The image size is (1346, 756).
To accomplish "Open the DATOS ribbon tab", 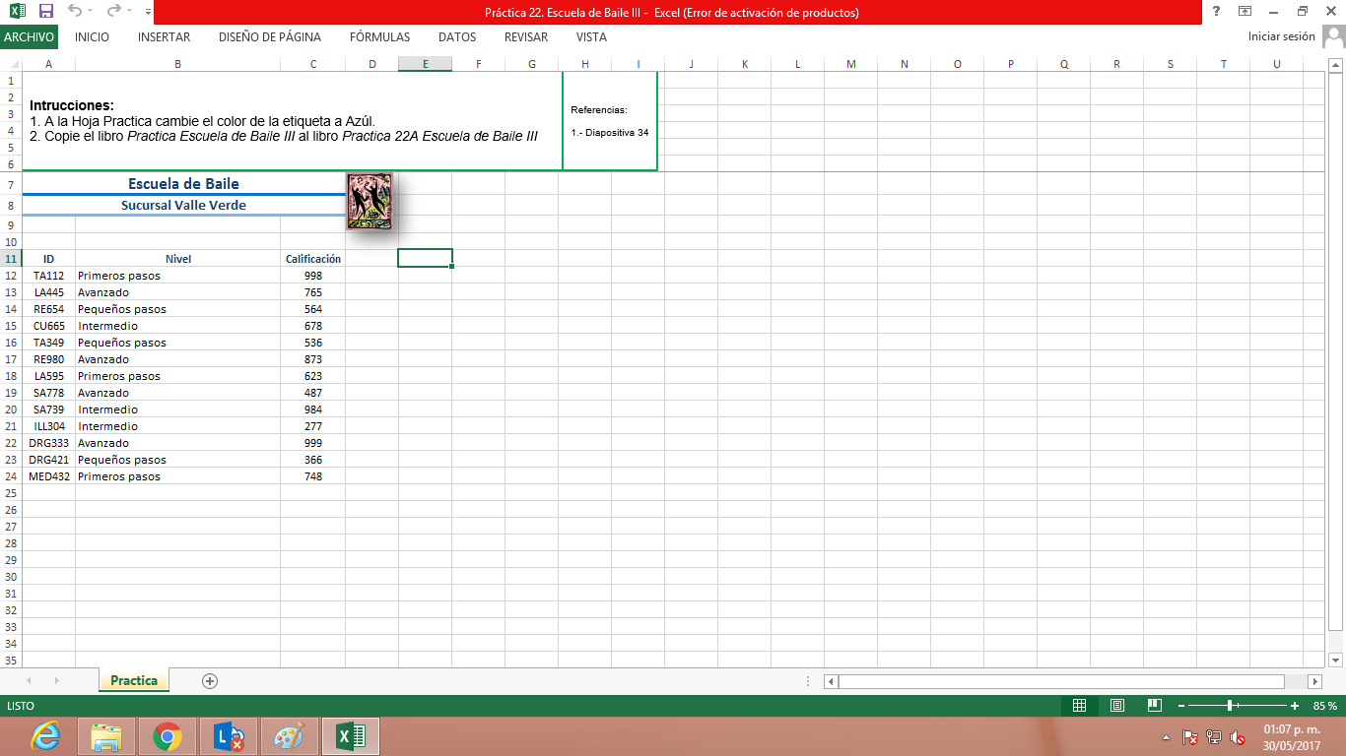I will [457, 37].
